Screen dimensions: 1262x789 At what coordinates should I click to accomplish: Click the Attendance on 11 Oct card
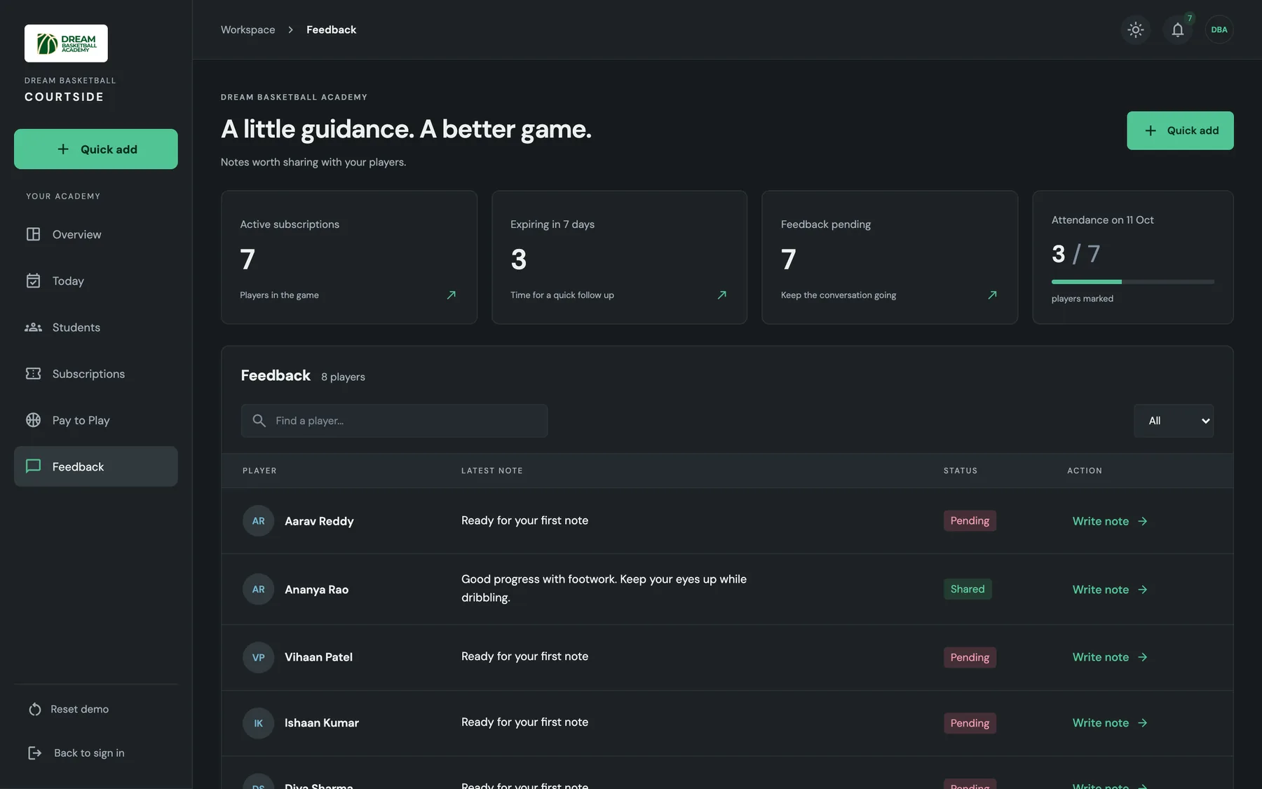click(x=1133, y=257)
